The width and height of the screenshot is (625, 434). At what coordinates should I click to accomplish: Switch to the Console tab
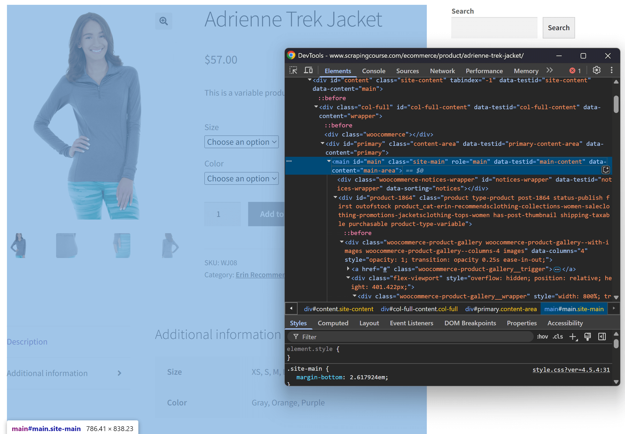373,71
